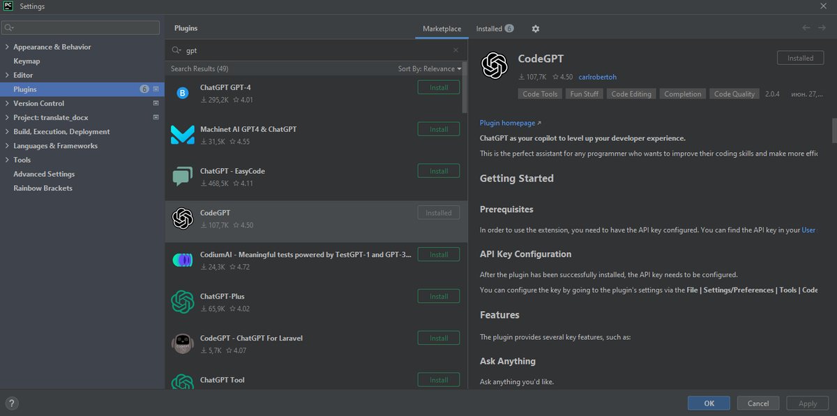Click the Completion tag
The height and width of the screenshot is (416, 837).
(683, 94)
